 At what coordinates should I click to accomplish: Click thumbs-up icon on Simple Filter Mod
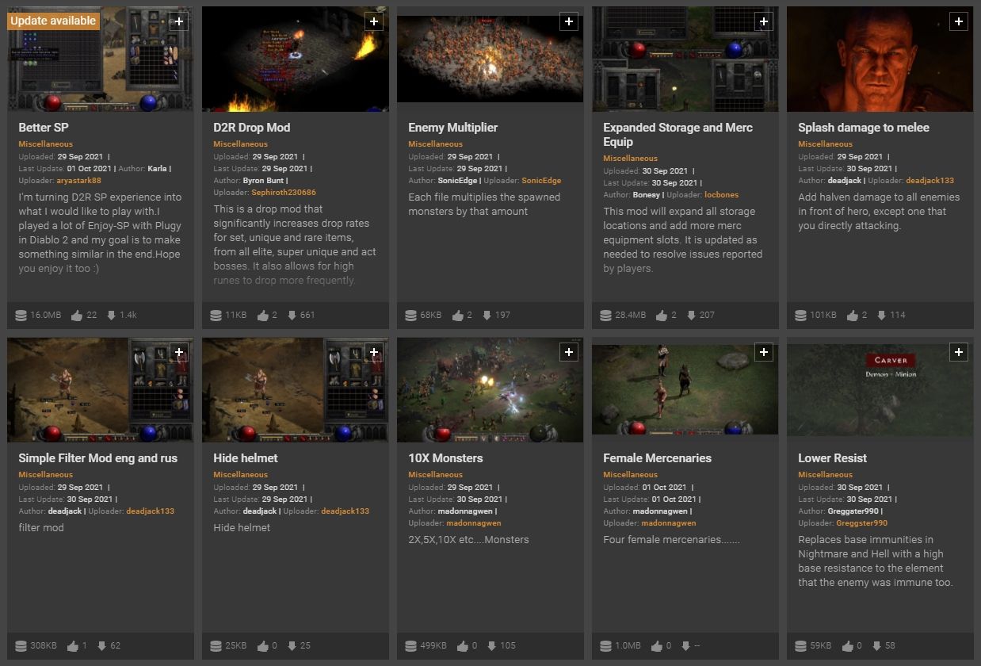(73, 645)
